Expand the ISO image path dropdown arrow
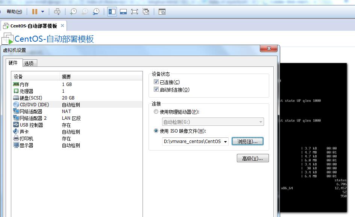The height and width of the screenshot is (217, 355). tap(226, 142)
